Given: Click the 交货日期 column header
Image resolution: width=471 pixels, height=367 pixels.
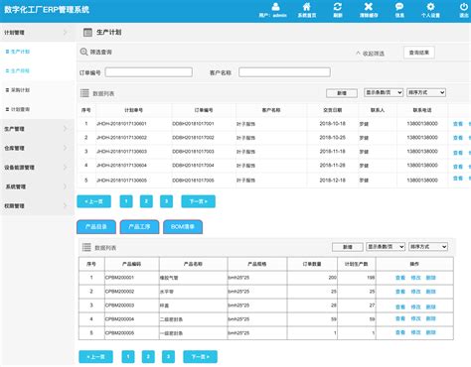Looking at the screenshot, I should [333, 110].
